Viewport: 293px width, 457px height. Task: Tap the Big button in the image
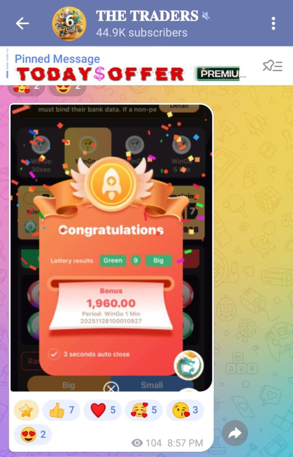coord(69,384)
